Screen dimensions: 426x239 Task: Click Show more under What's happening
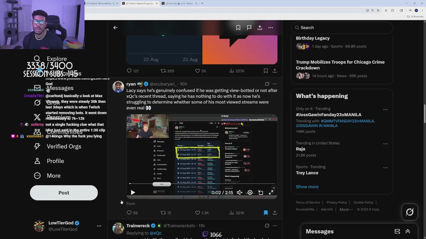[x=307, y=187]
